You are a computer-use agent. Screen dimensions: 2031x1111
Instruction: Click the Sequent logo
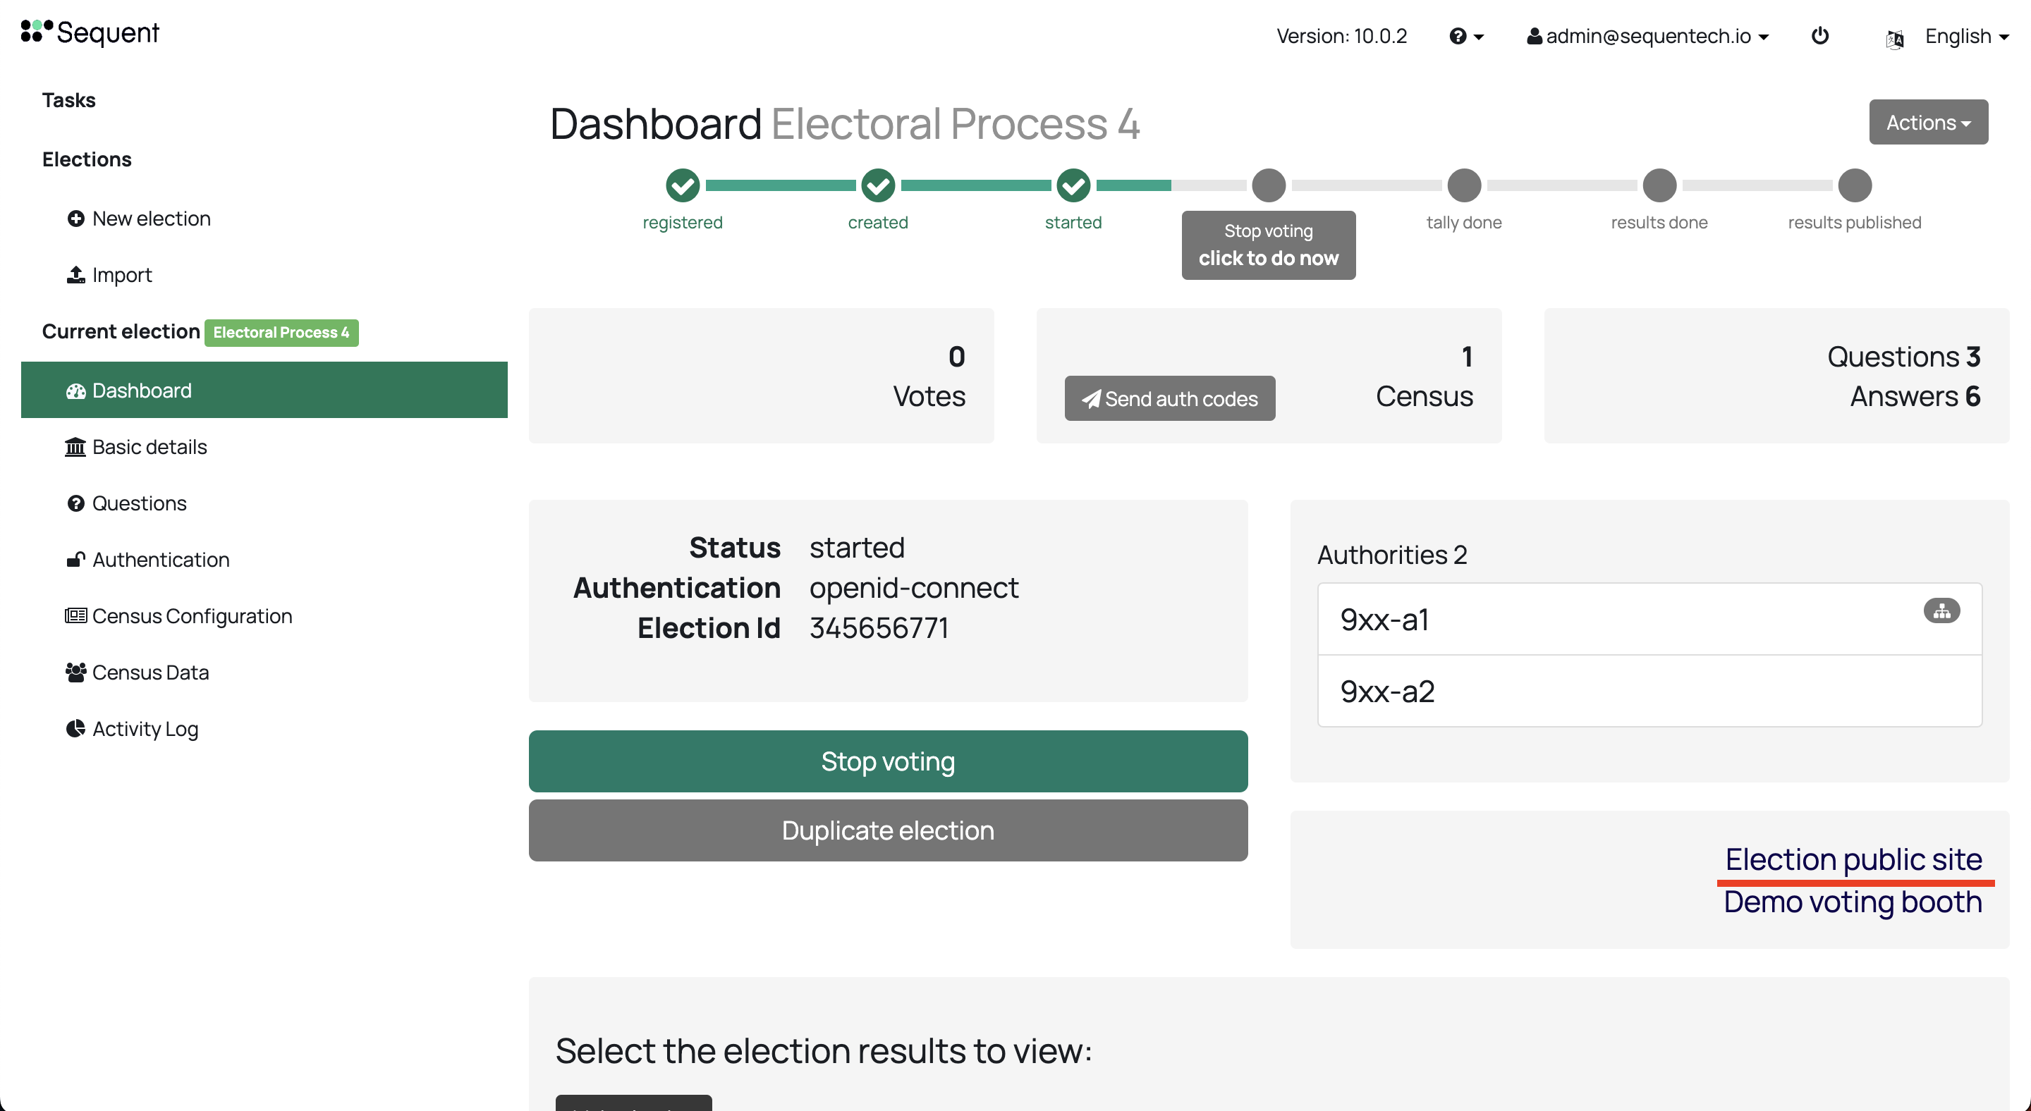90,32
